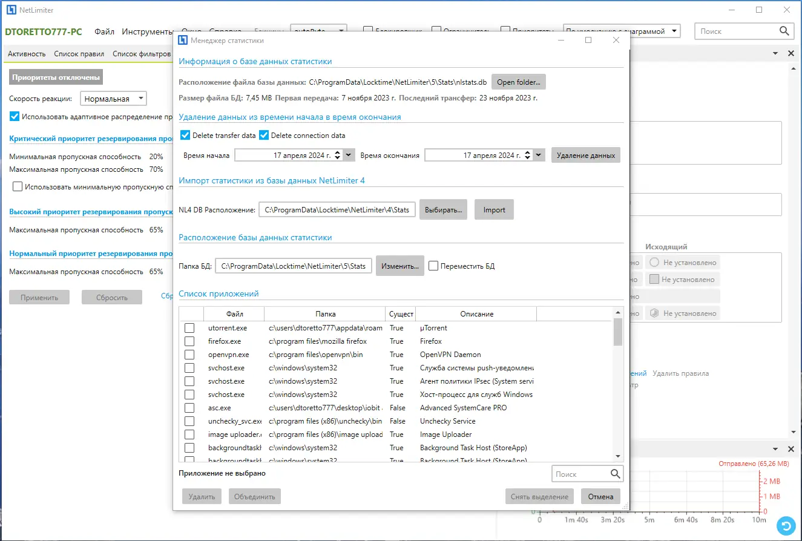Sort the list by the Файл column header
This screenshot has width=802, height=541.
[234, 314]
